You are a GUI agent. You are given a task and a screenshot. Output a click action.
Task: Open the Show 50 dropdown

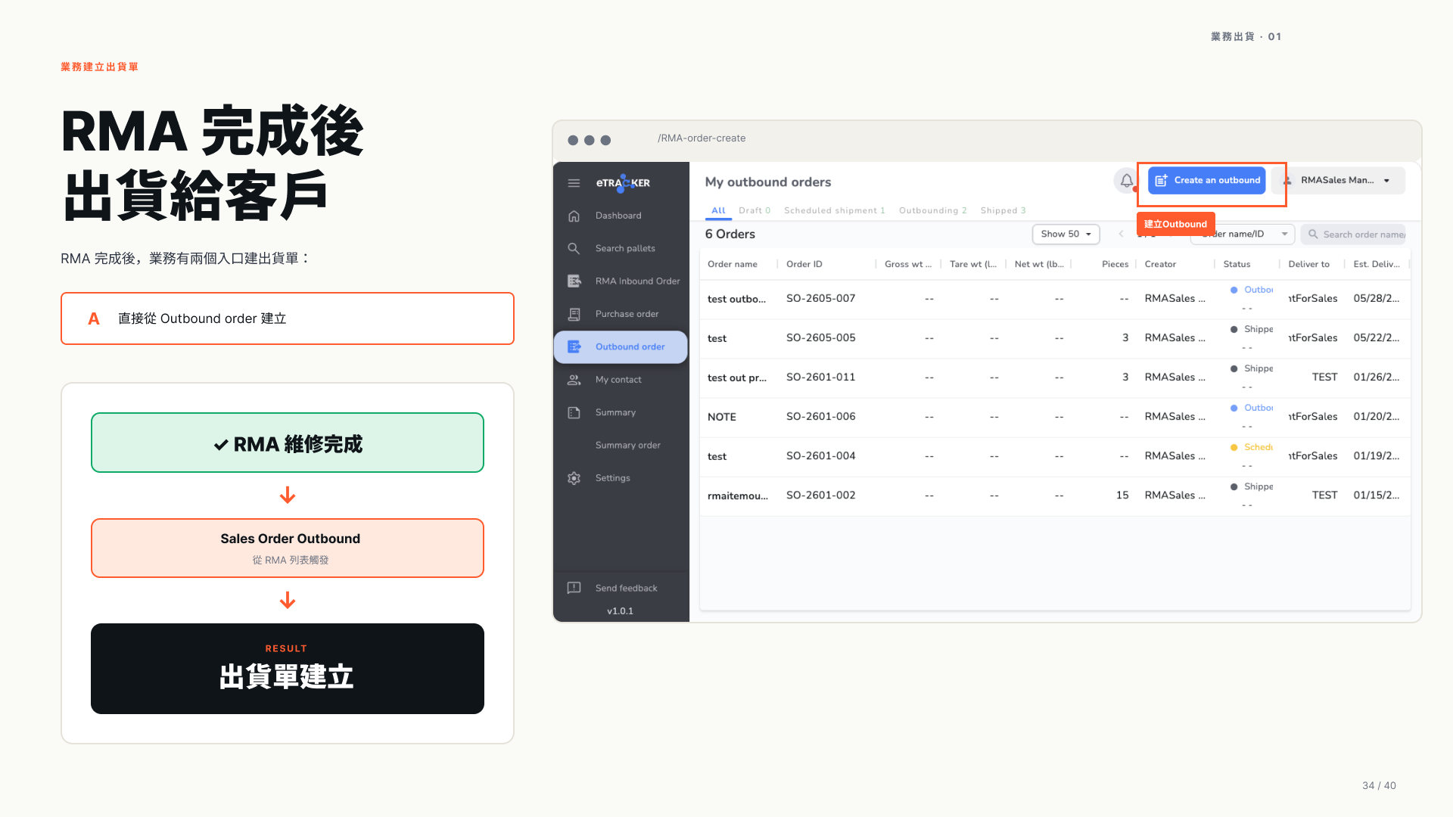pos(1066,235)
